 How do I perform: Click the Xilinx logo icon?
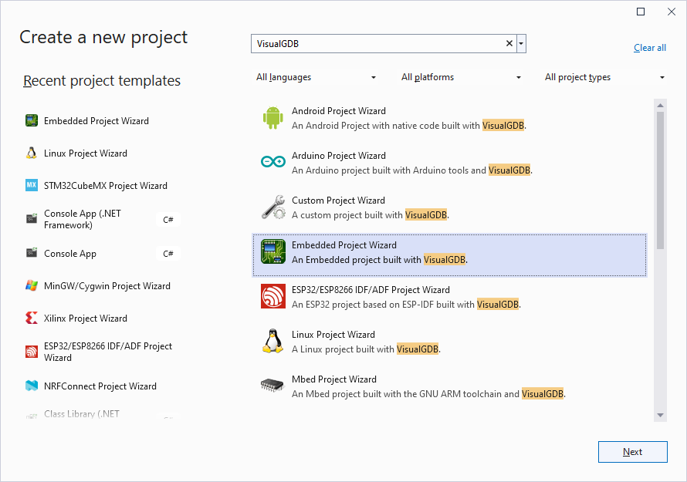(x=32, y=318)
